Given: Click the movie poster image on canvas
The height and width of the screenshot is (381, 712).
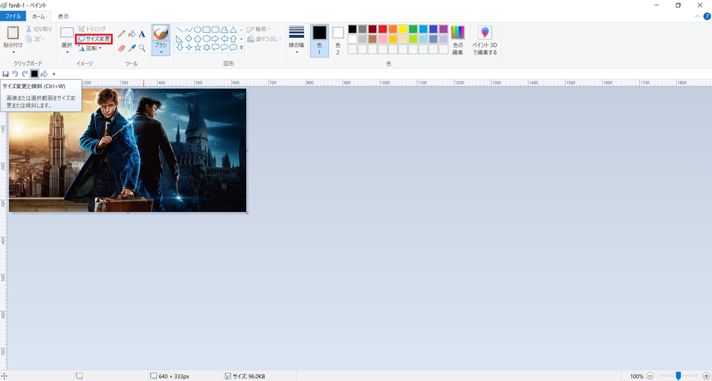Looking at the screenshot, I should pyautogui.click(x=128, y=150).
